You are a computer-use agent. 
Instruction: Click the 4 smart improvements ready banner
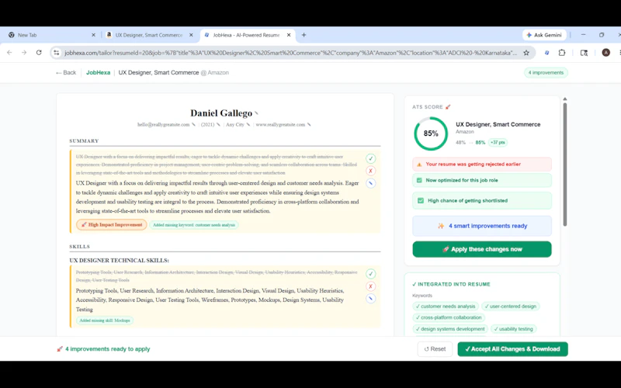click(481, 226)
